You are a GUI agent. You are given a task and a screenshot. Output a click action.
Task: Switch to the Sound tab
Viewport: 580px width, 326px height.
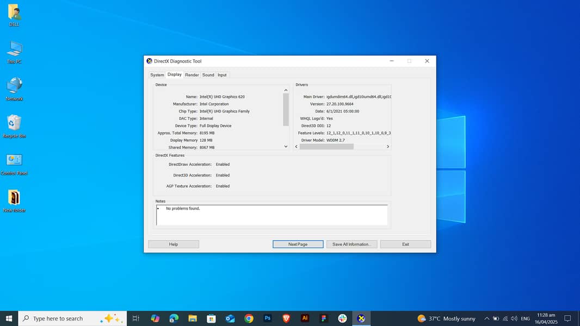[x=208, y=75]
